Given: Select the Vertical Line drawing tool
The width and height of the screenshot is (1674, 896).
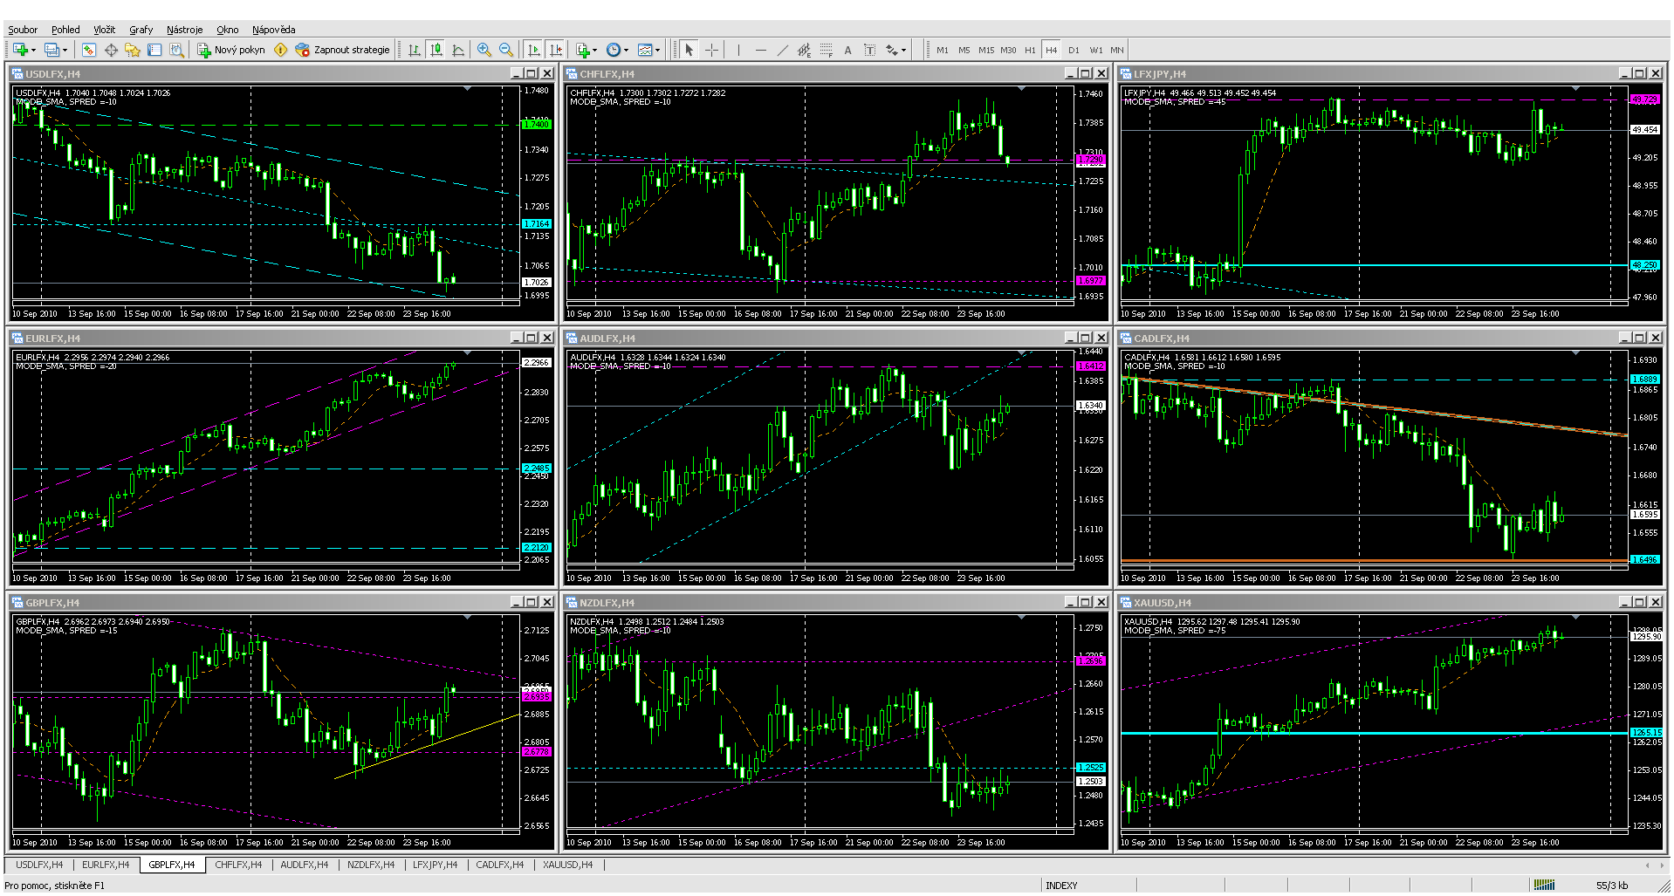Looking at the screenshot, I should [x=738, y=51].
